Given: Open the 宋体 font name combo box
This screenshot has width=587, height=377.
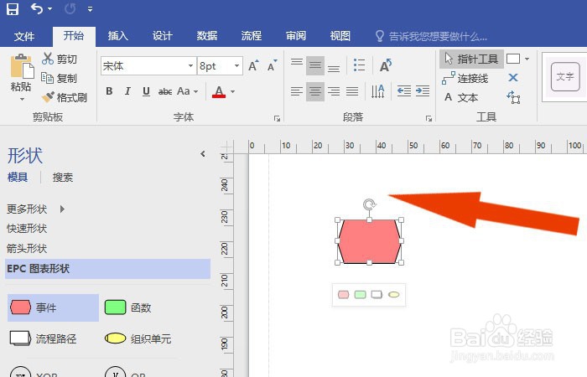Looking at the screenshot, I should click(148, 66).
